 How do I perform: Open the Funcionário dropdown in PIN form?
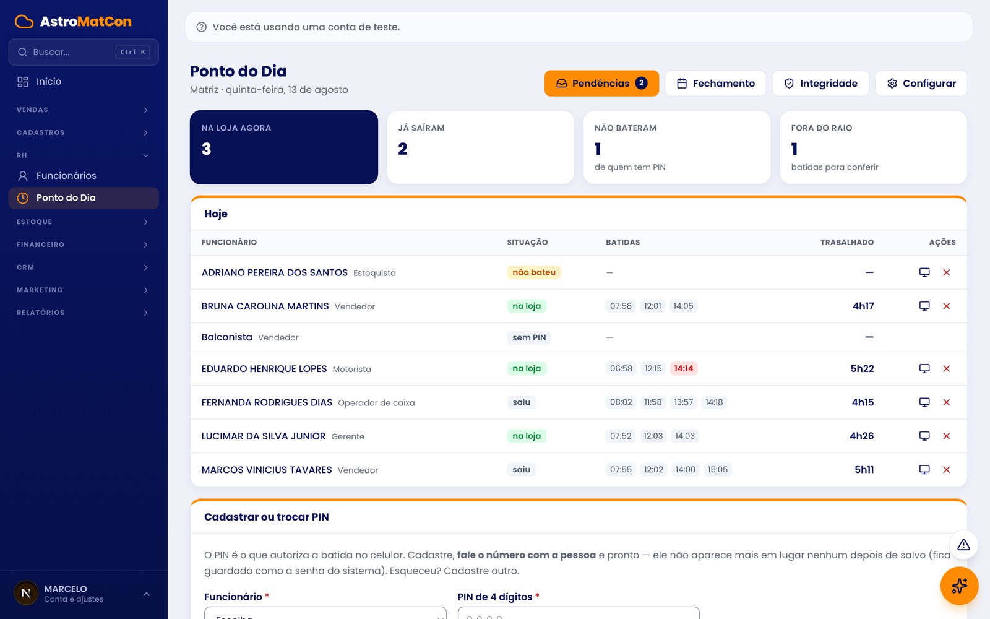[x=325, y=613]
